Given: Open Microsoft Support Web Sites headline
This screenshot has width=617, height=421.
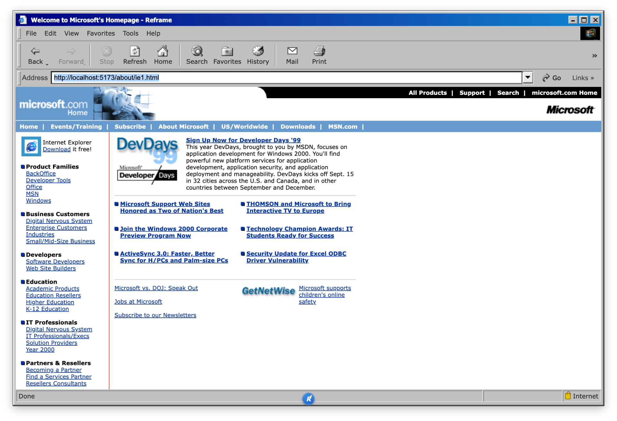Looking at the screenshot, I should click(x=172, y=207).
